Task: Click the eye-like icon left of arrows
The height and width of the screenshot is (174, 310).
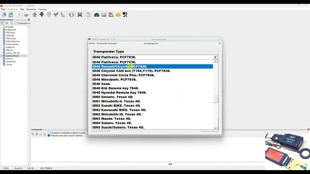Action: (26, 15)
